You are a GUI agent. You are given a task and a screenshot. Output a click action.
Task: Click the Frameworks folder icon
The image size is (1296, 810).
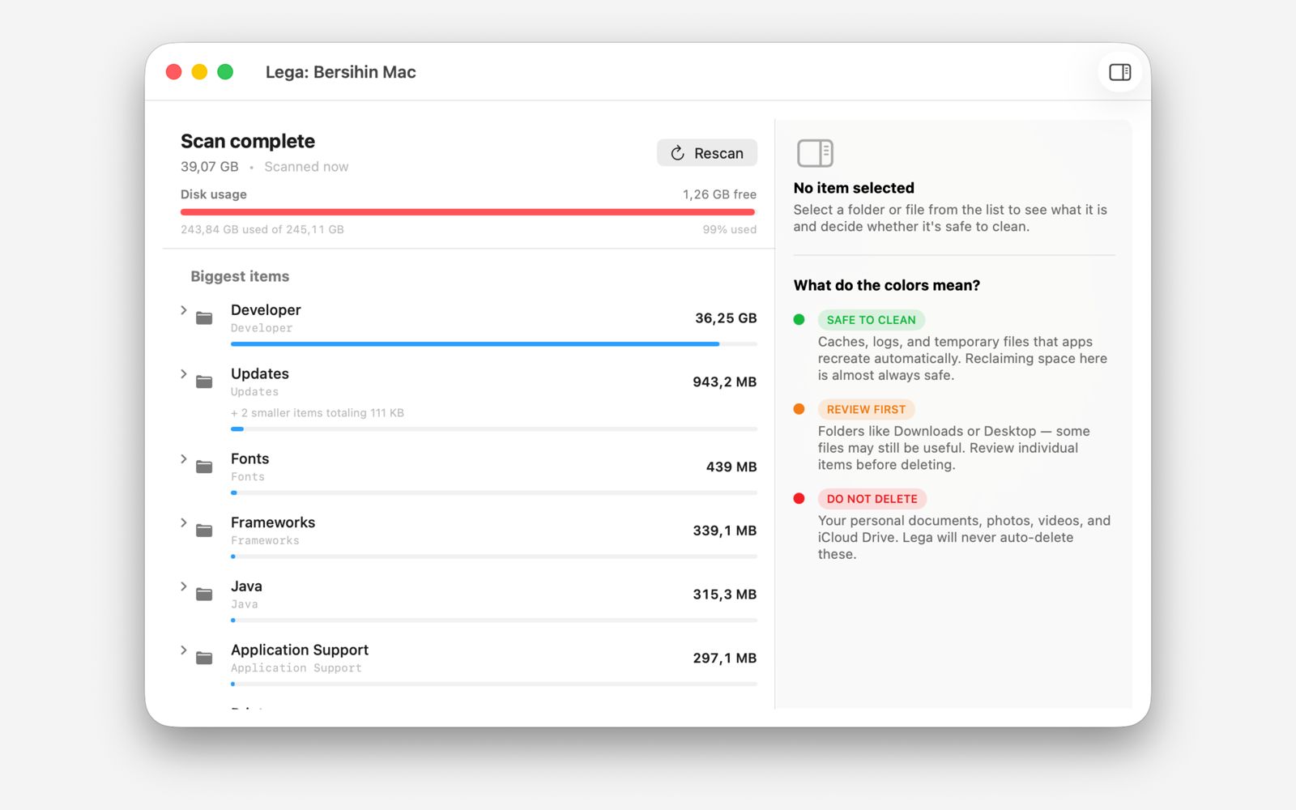pos(204,531)
